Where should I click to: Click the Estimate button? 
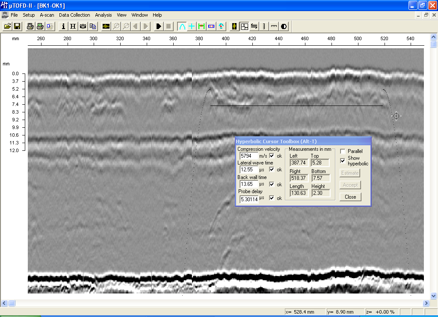(x=350, y=173)
